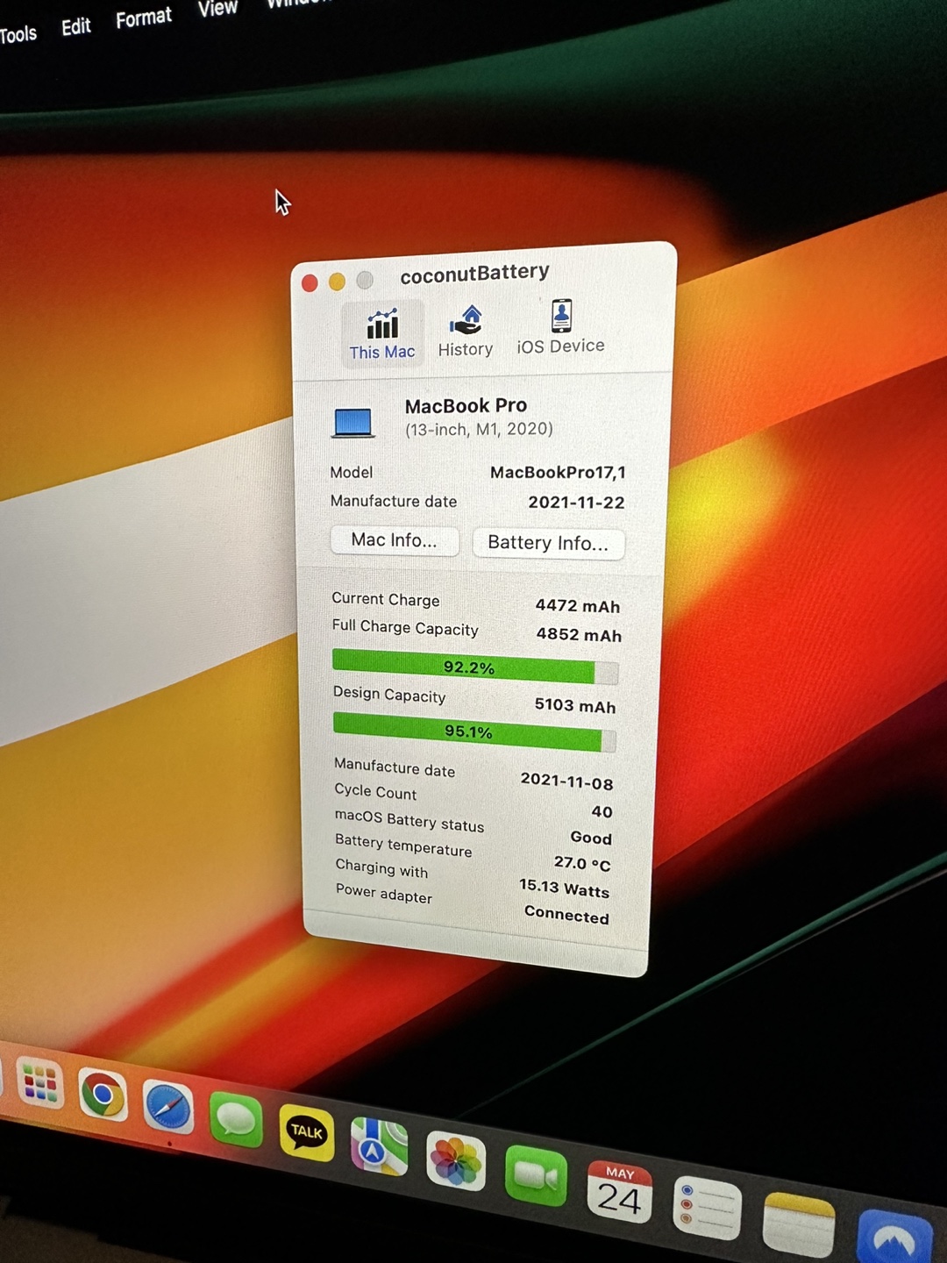Start FaceTime from the Dock

point(536,1176)
